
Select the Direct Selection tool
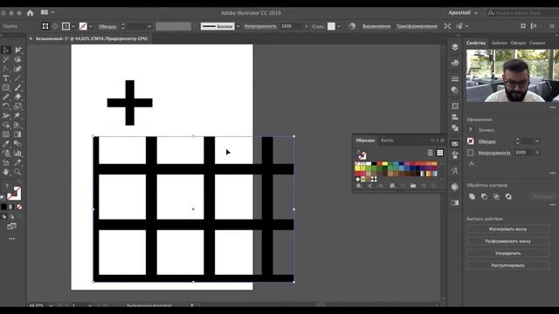17,51
